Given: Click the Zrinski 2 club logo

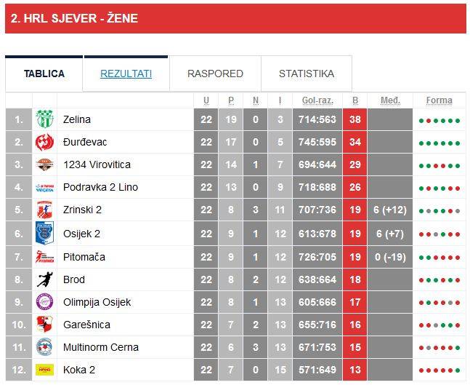Looking at the screenshot, I should (x=45, y=210).
